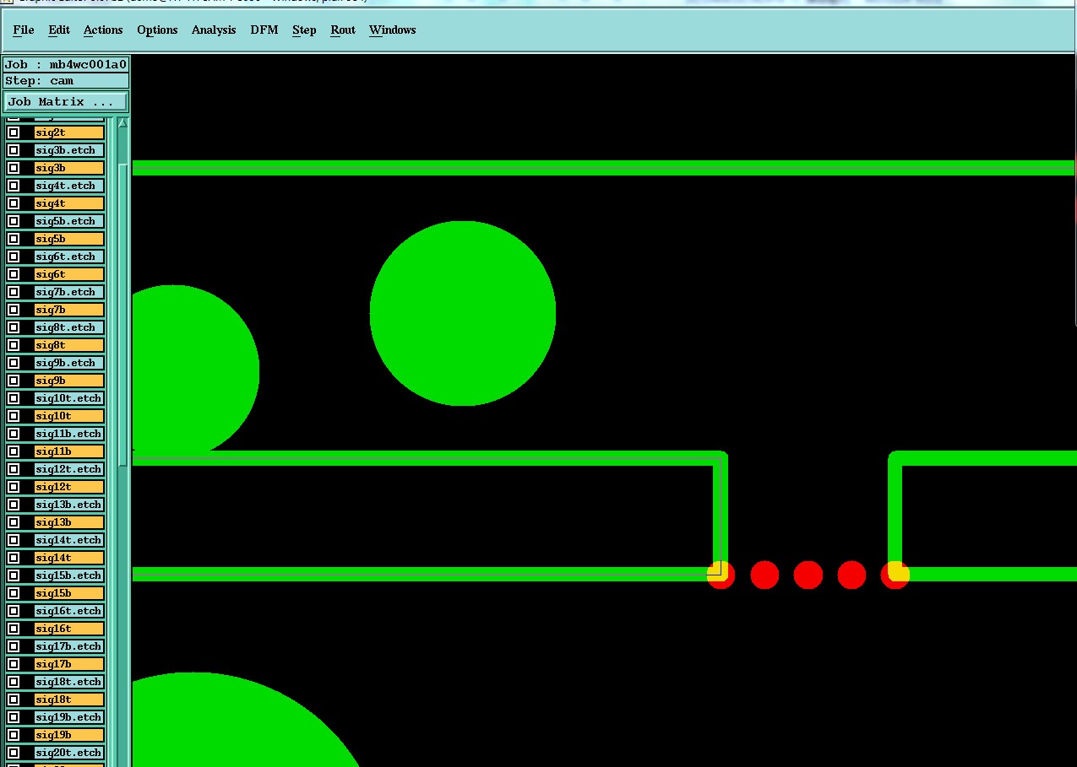
Task: Select the sig18t layer name
Action: coord(69,699)
